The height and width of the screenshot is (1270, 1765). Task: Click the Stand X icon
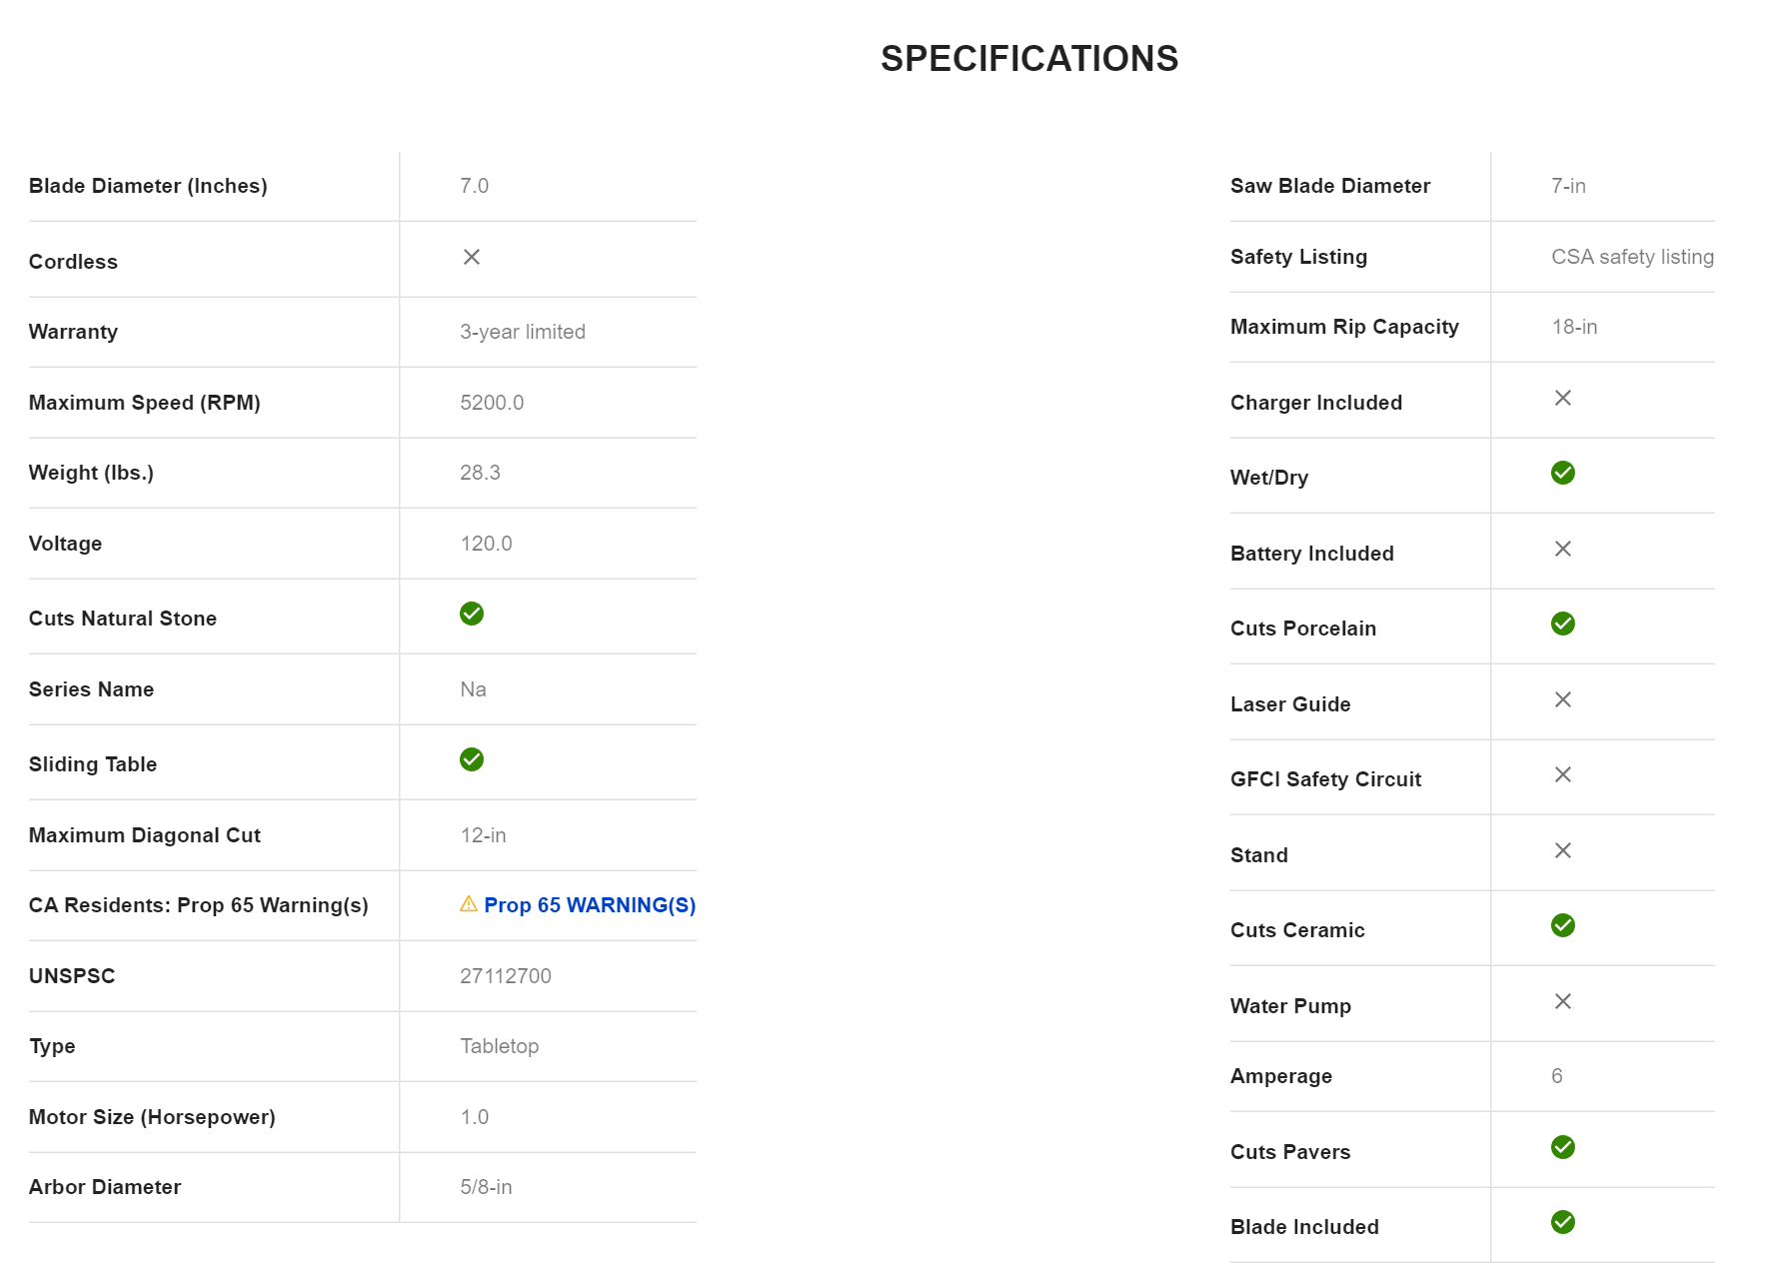pyautogui.click(x=1563, y=850)
